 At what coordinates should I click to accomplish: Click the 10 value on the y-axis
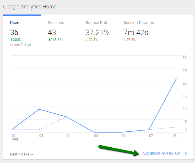(x=185, y=109)
